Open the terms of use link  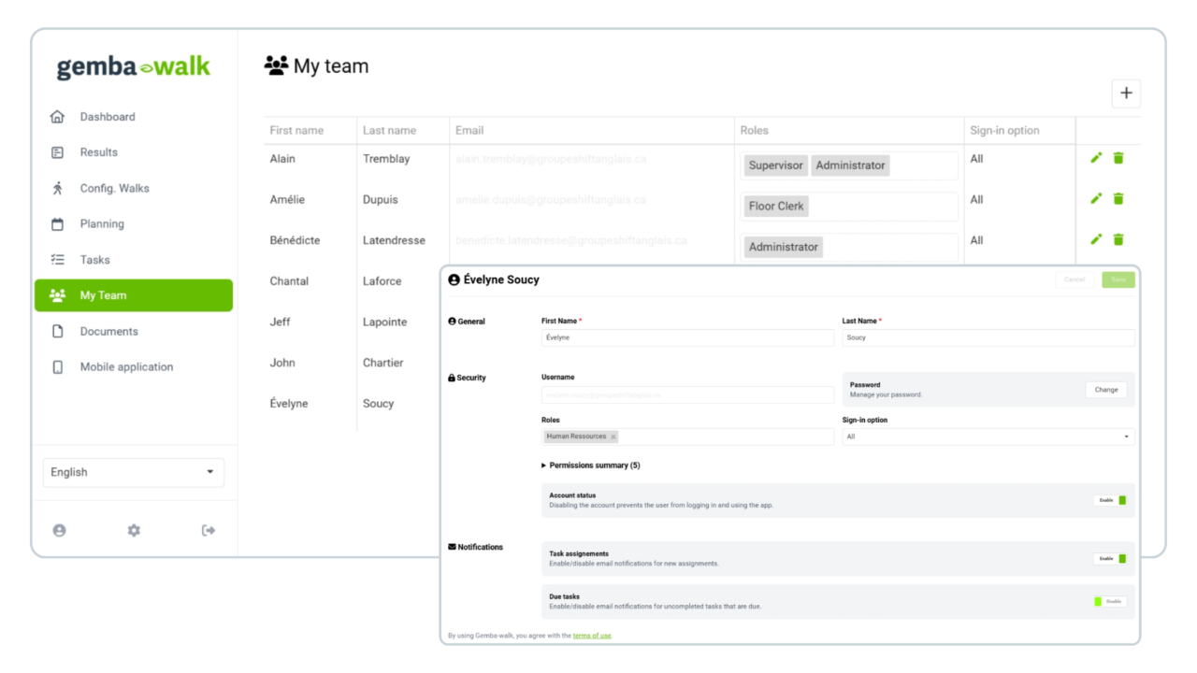(x=592, y=634)
